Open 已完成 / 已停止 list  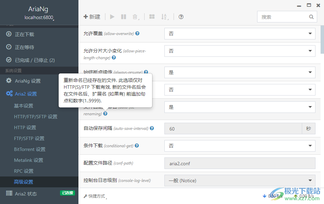[x=39, y=60]
